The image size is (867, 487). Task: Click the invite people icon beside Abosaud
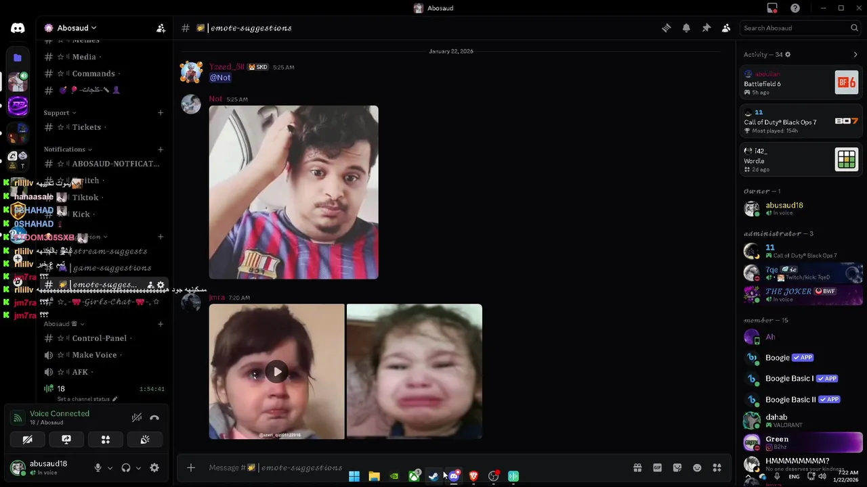[161, 28]
